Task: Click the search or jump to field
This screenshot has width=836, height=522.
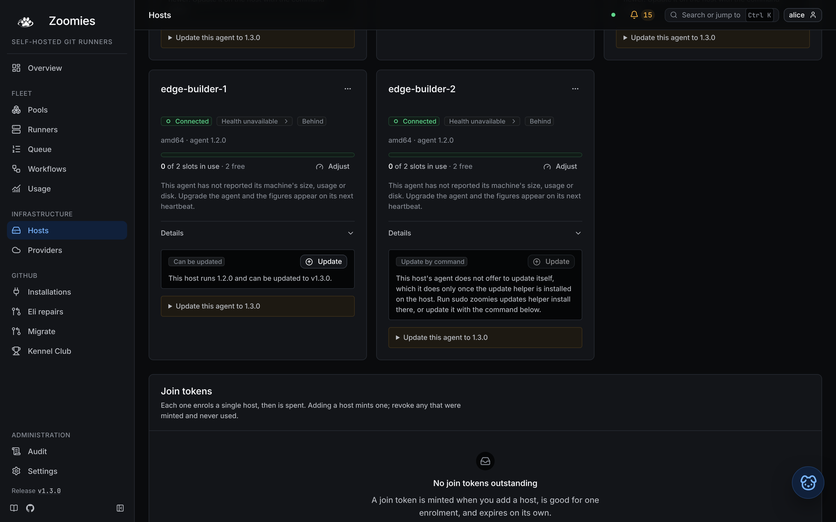Action: coord(721,15)
